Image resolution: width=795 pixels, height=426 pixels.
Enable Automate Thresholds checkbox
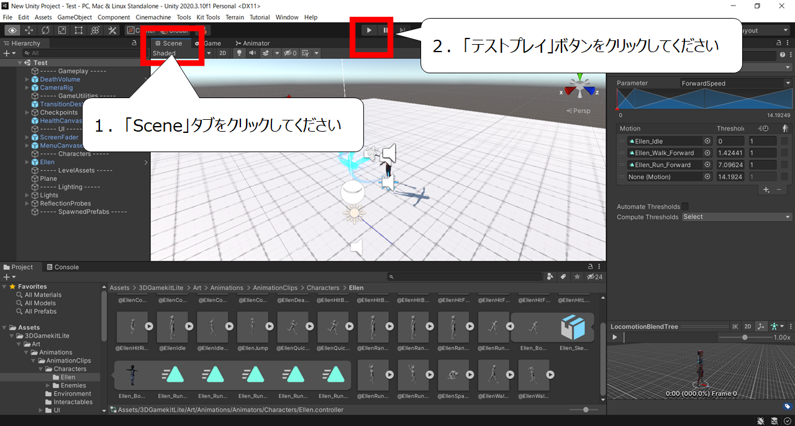tap(685, 206)
